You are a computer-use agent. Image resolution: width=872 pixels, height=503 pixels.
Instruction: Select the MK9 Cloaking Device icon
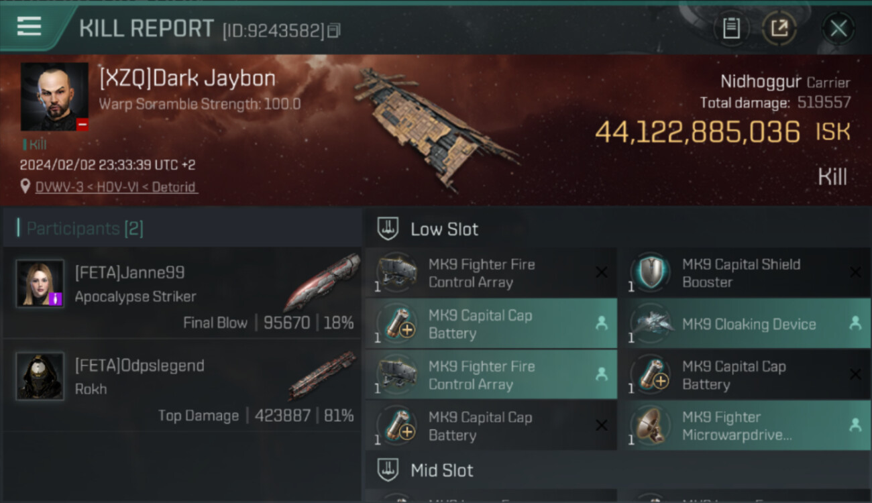pyautogui.click(x=650, y=323)
